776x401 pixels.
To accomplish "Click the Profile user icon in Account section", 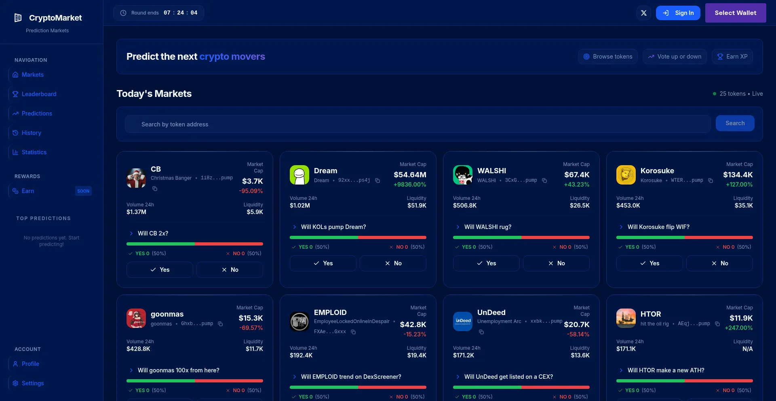I will (15, 364).
